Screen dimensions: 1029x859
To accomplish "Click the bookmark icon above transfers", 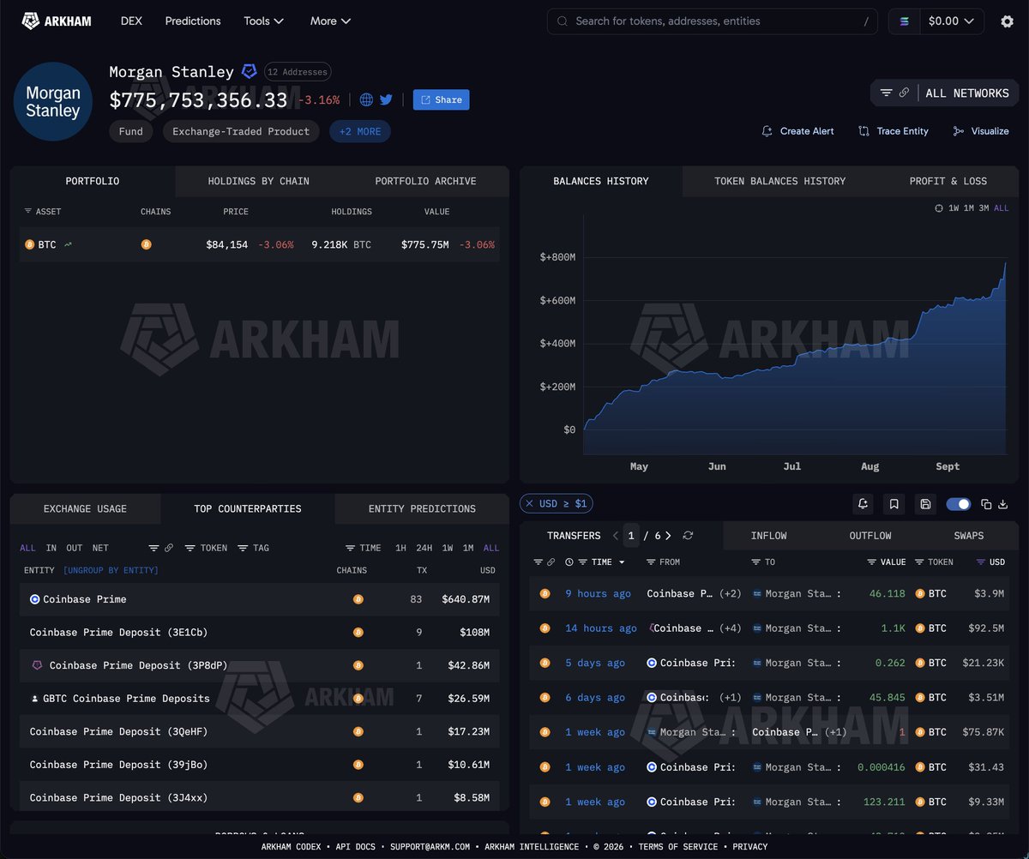I will point(894,504).
